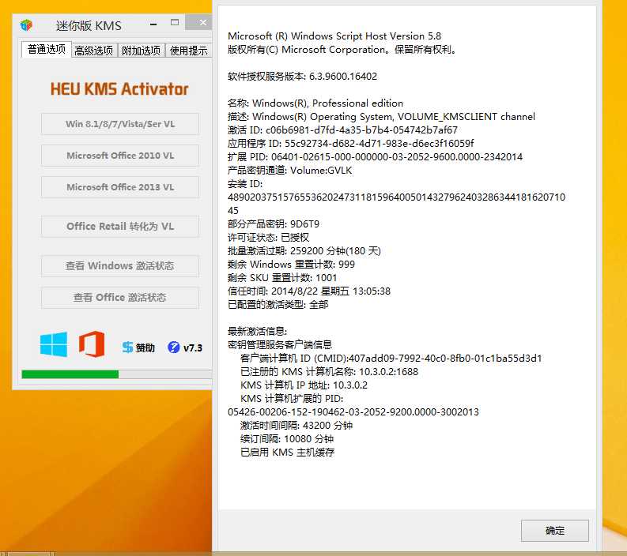
Task: Minimize the 迷你版 KMS window
Action: click(153, 24)
